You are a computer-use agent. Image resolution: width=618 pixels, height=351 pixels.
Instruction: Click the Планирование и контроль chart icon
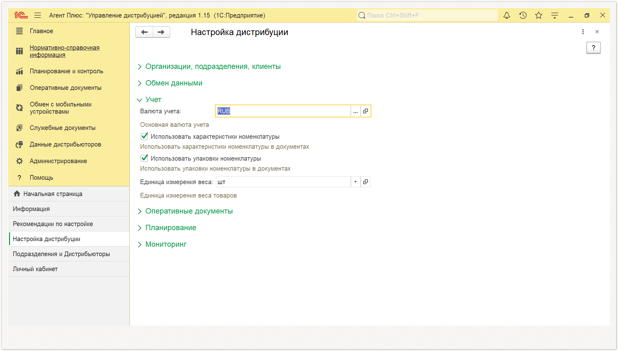point(19,71)
